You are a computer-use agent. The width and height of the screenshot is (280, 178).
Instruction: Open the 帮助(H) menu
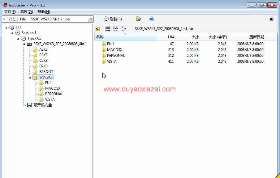point(44,12)
